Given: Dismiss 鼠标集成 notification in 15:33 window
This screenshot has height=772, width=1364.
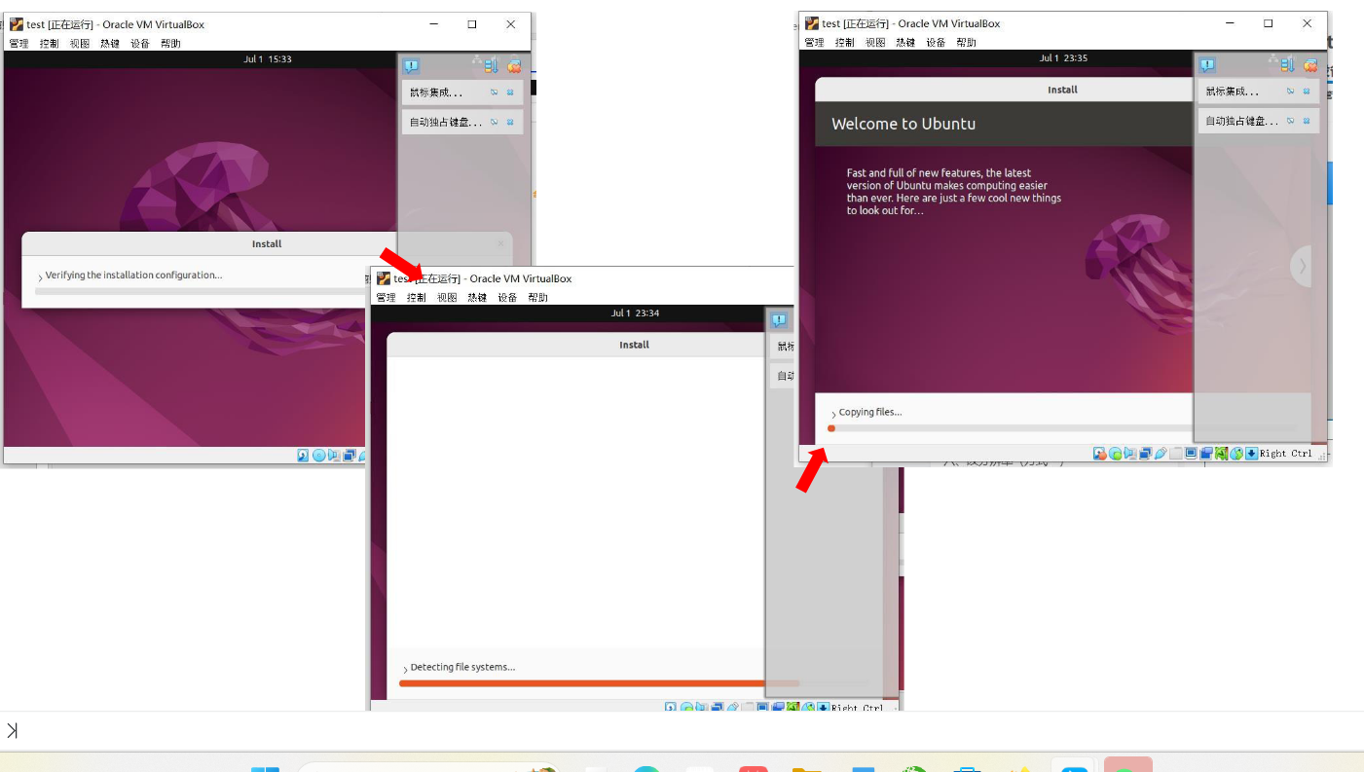Looking at the screenshot, I should click(510, 92).
